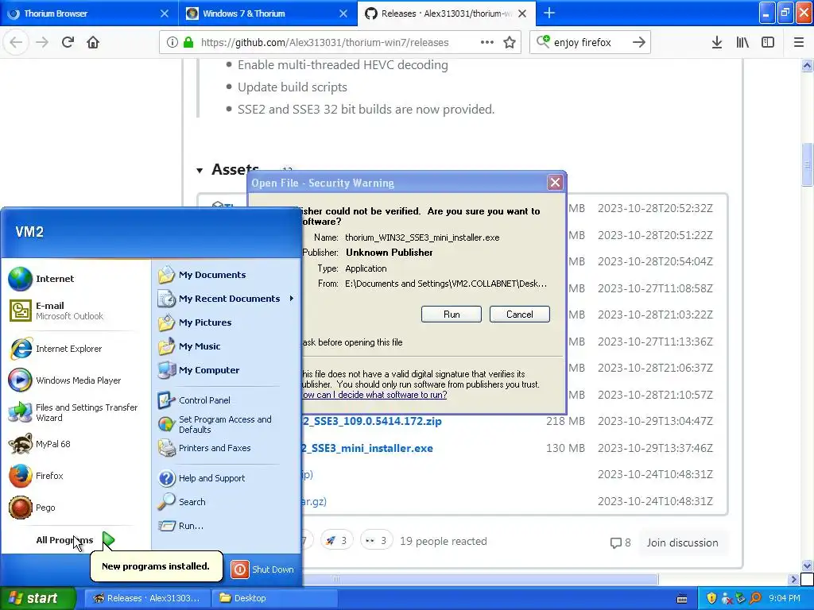The height and width of the screenshot is (610, 814).
Task: Close the Security Warning dialog
Action: pos(555,182)
